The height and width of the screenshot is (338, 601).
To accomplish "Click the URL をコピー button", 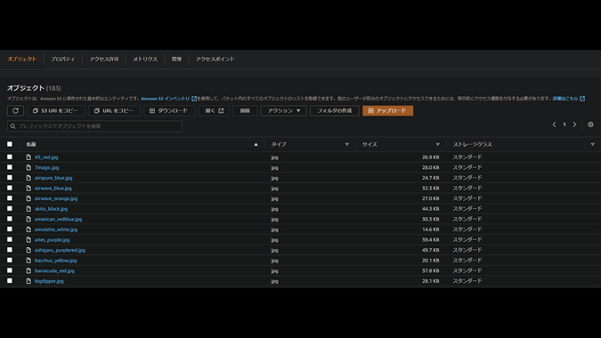I will click(114, 110).
